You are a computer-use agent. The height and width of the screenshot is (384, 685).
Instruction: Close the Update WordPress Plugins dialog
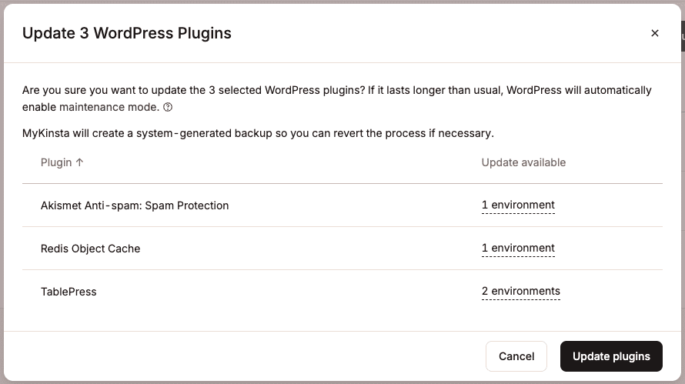click(655, 33)
